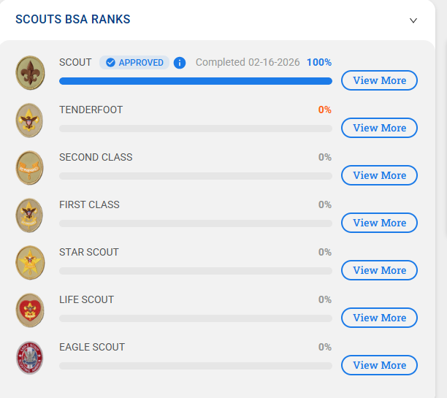The height and width of the screenshot is (398, 447).
Task: Click the Star Scout rank badge icon
Action: pos(30,262)
